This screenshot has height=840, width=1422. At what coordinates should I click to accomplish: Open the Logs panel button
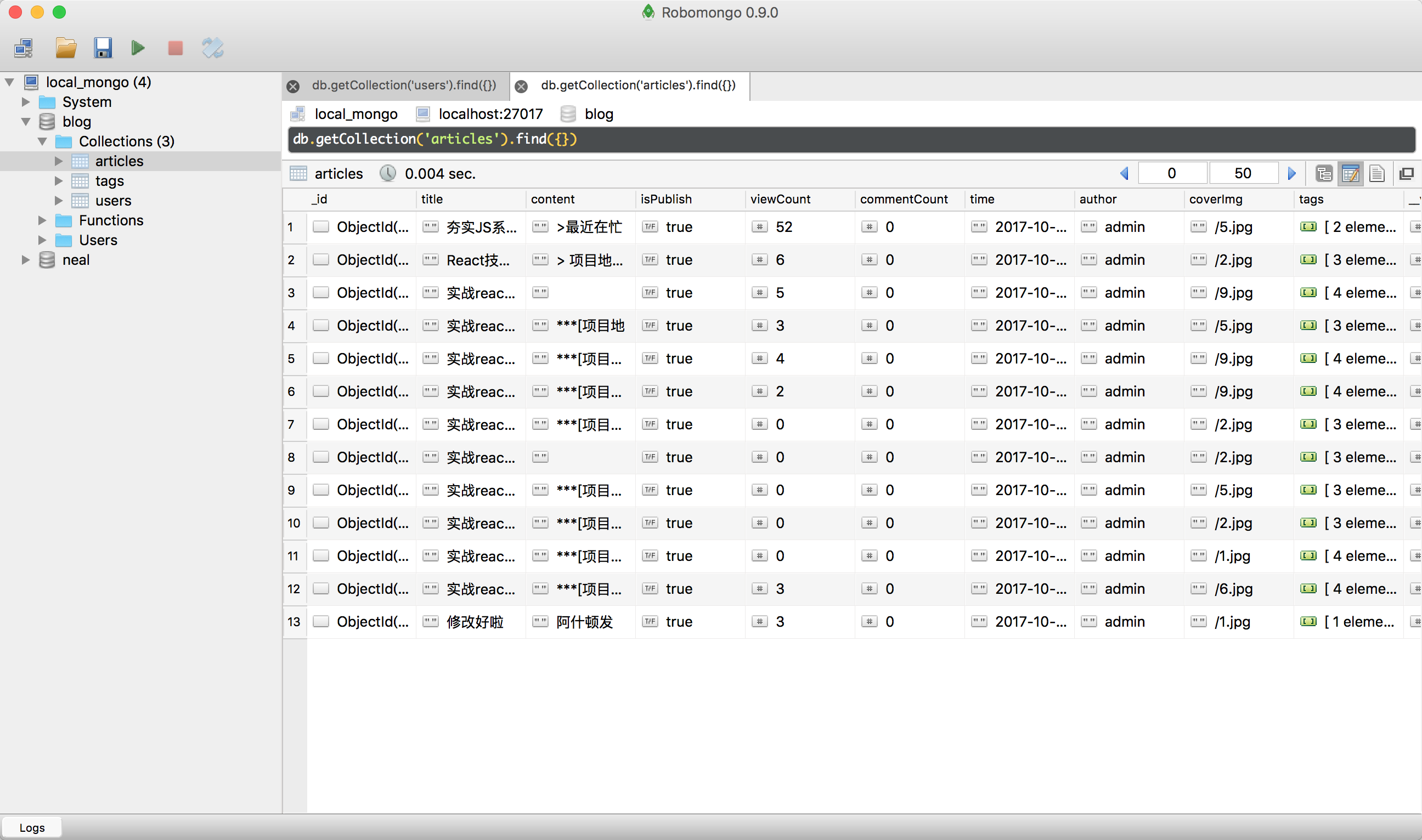point(32,827)
